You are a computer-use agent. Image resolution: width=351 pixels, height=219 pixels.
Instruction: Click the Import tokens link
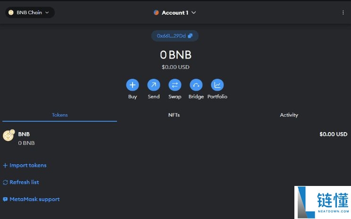pos(25,166)
